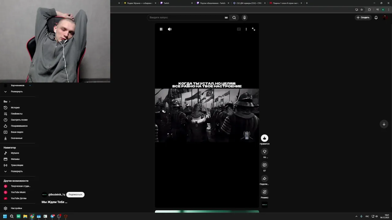
Task: Switch the РУС keyboard language indicator
Action: pyautogui.click(x=367, y=216)
